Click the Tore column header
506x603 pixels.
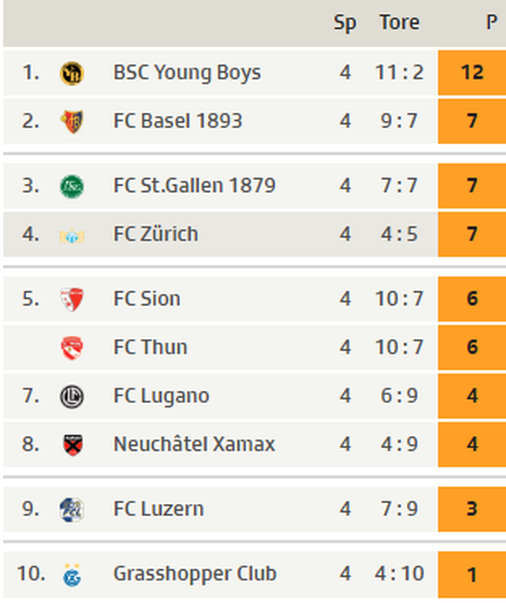coord(399,23)
